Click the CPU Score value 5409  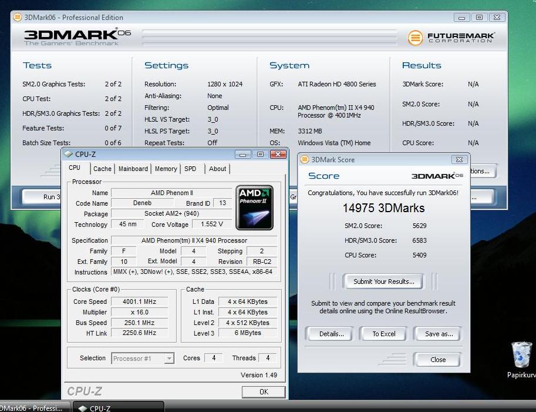click(x=419, y=255)
